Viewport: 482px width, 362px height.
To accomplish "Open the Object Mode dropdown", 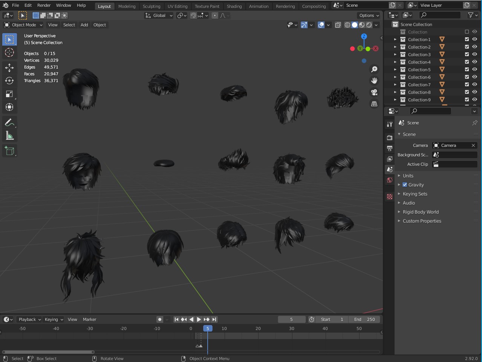I will [24, 25].
